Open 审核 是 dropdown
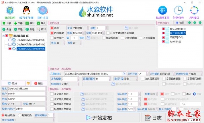This screenshot has height=123, width=204. point(58,43)
